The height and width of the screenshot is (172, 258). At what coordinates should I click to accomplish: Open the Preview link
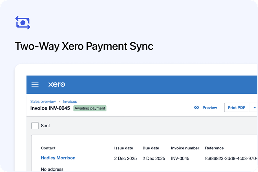coord(209,107)
